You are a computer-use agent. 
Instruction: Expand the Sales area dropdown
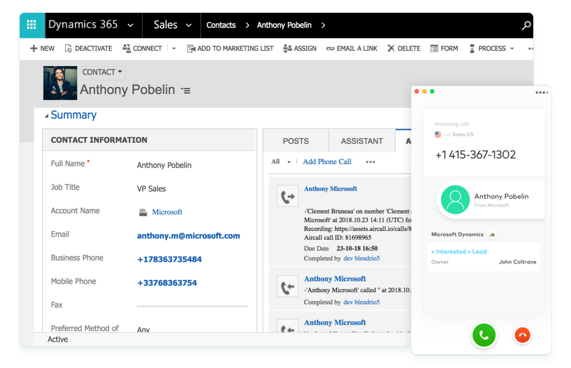click(x=189, y=25)
